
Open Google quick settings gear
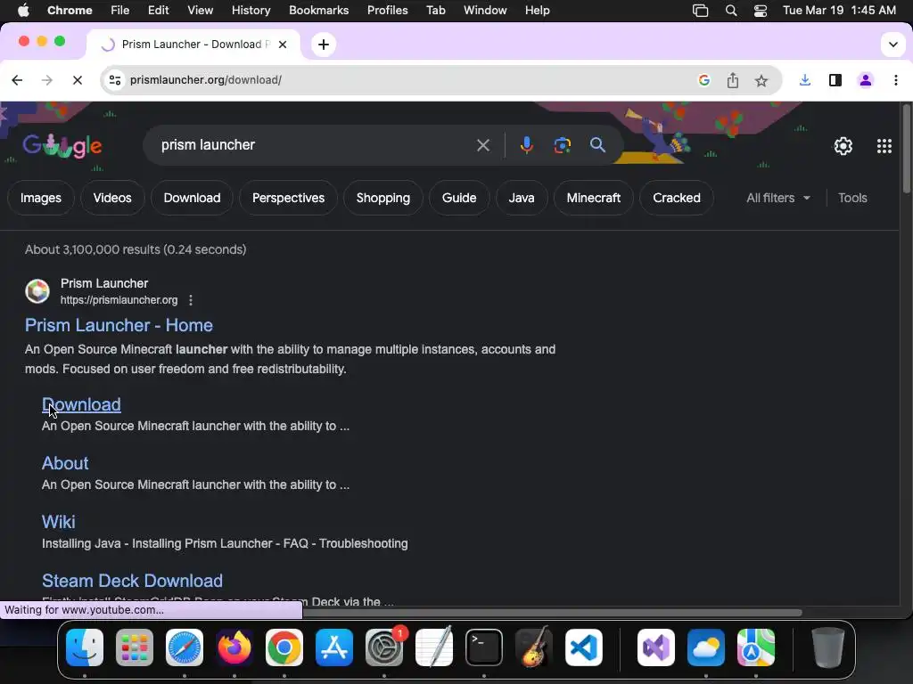point(843,146)
